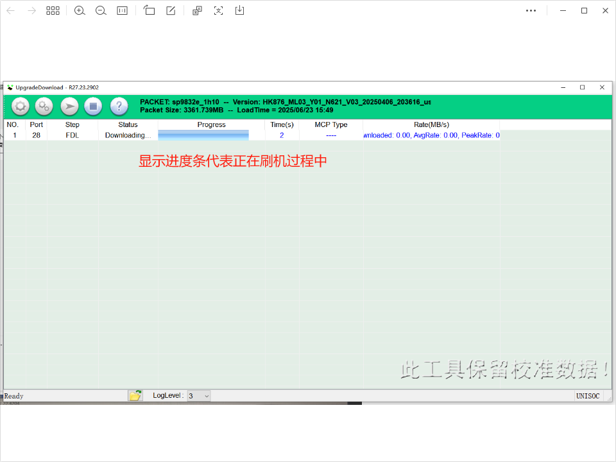
Task: Expand the LogLevel dropdown
Action: tap(206, 396)
